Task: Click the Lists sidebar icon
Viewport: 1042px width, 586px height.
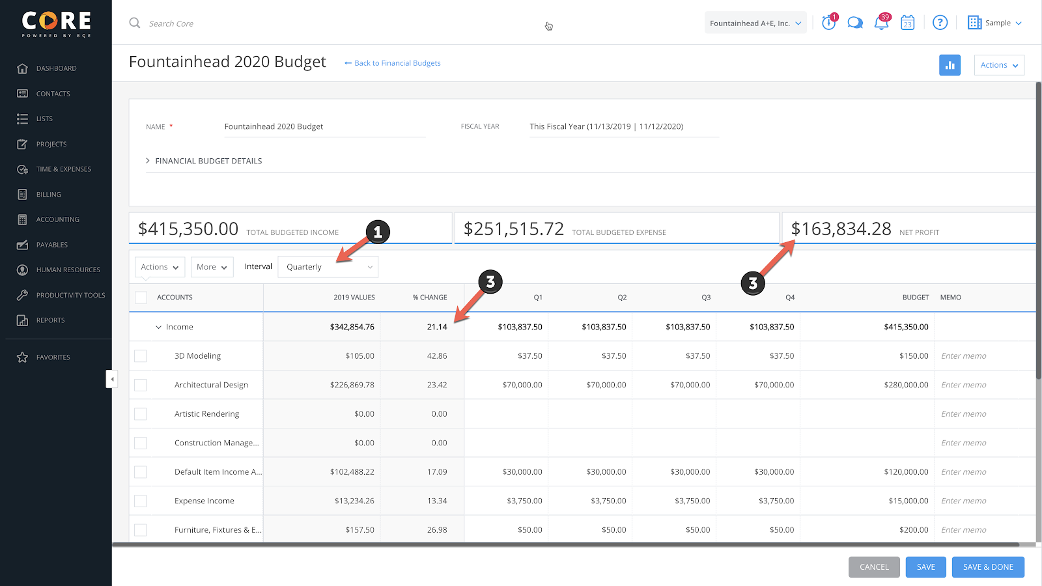Action: 22,119
